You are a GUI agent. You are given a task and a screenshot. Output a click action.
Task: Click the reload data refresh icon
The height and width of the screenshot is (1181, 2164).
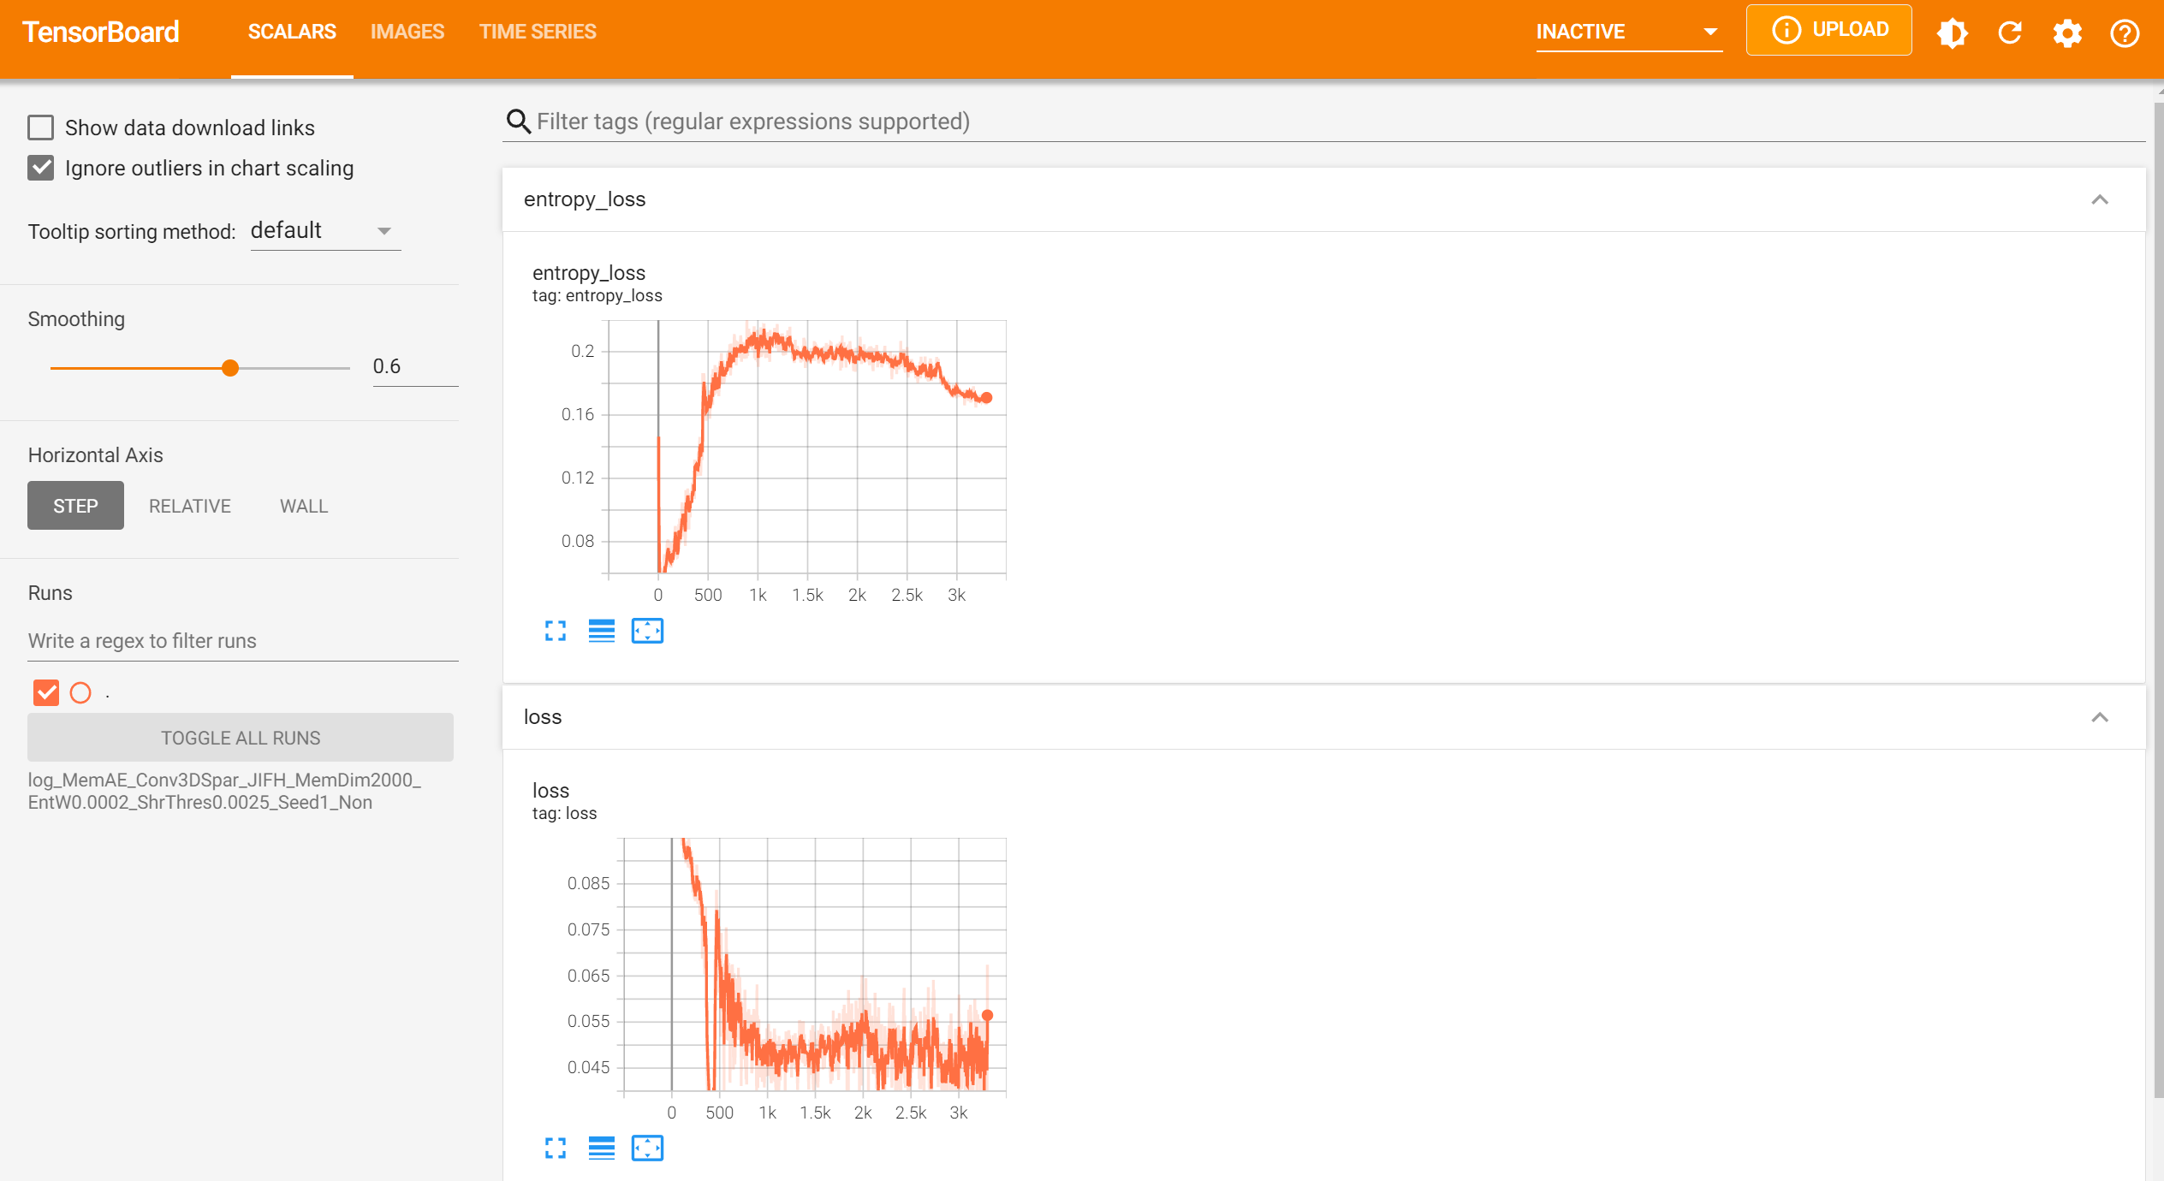pyautogui.click(x=2010, y=33)
